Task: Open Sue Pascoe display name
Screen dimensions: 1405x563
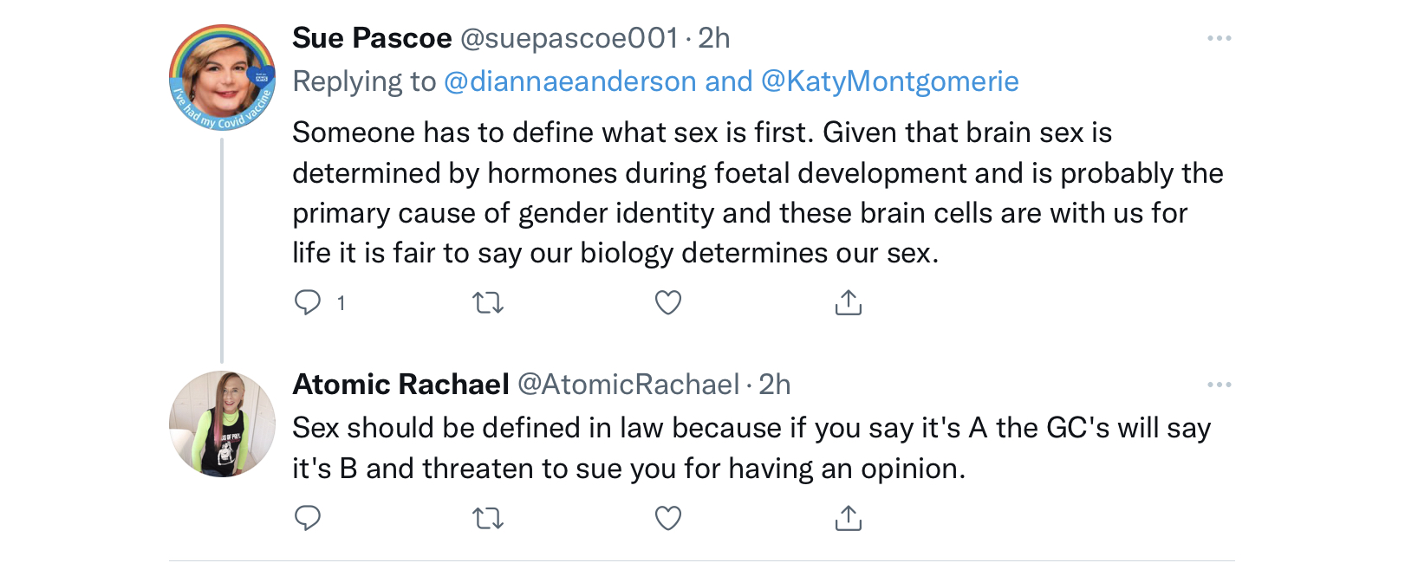Action: tap(372, 38)
